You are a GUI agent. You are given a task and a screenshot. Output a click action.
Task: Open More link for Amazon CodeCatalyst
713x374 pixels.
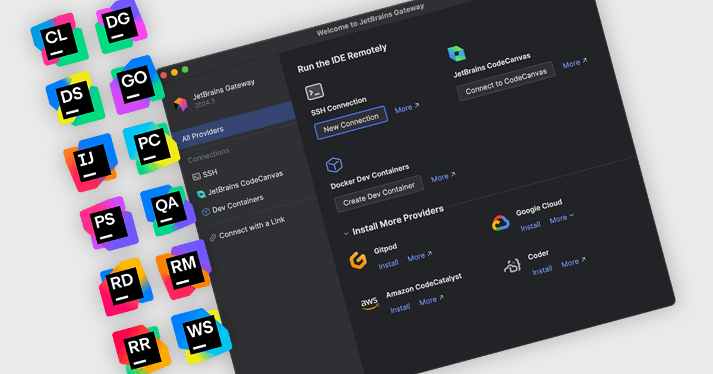432,300
